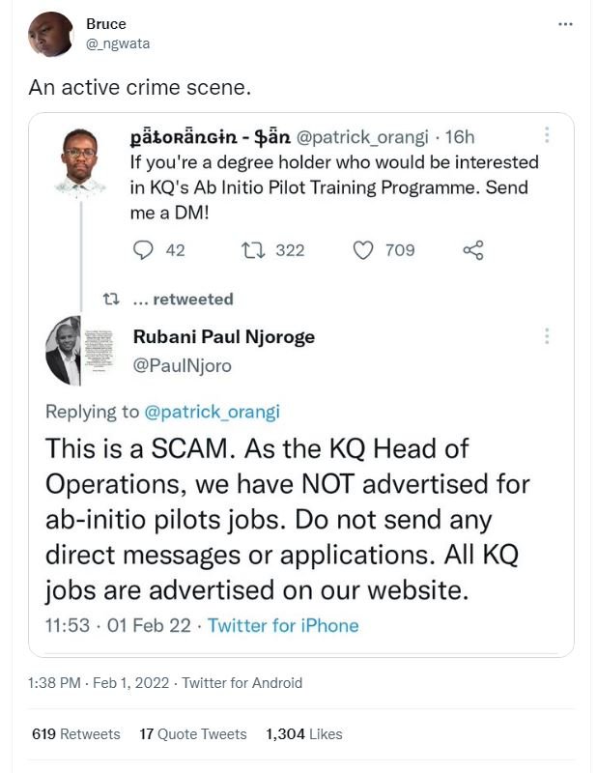Open Rubani Paul Njoroge's display name
This screenshot has width=597, height=773.
click(223, 336)
